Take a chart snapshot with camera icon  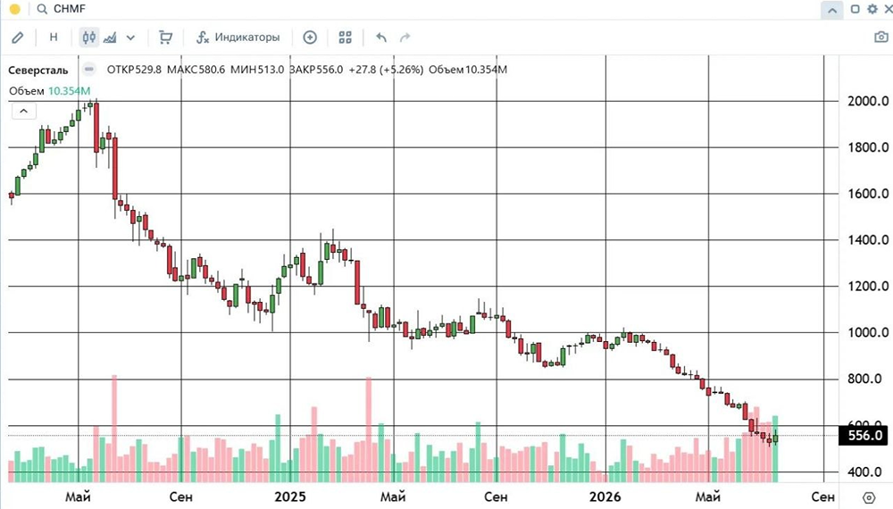pos(881,37)
